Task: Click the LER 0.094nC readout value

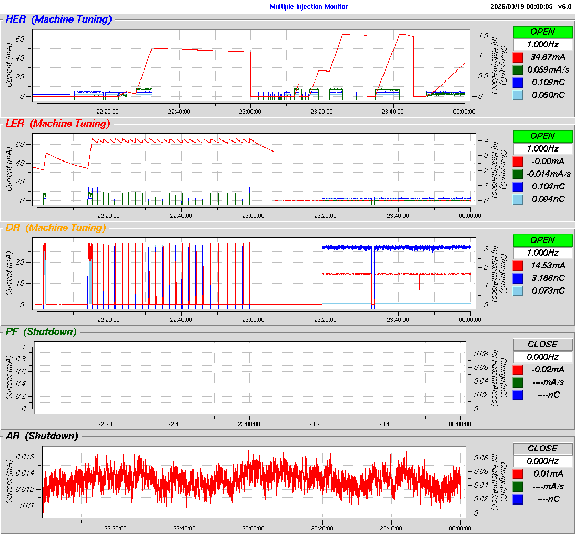Action: (x=548, y=199)
